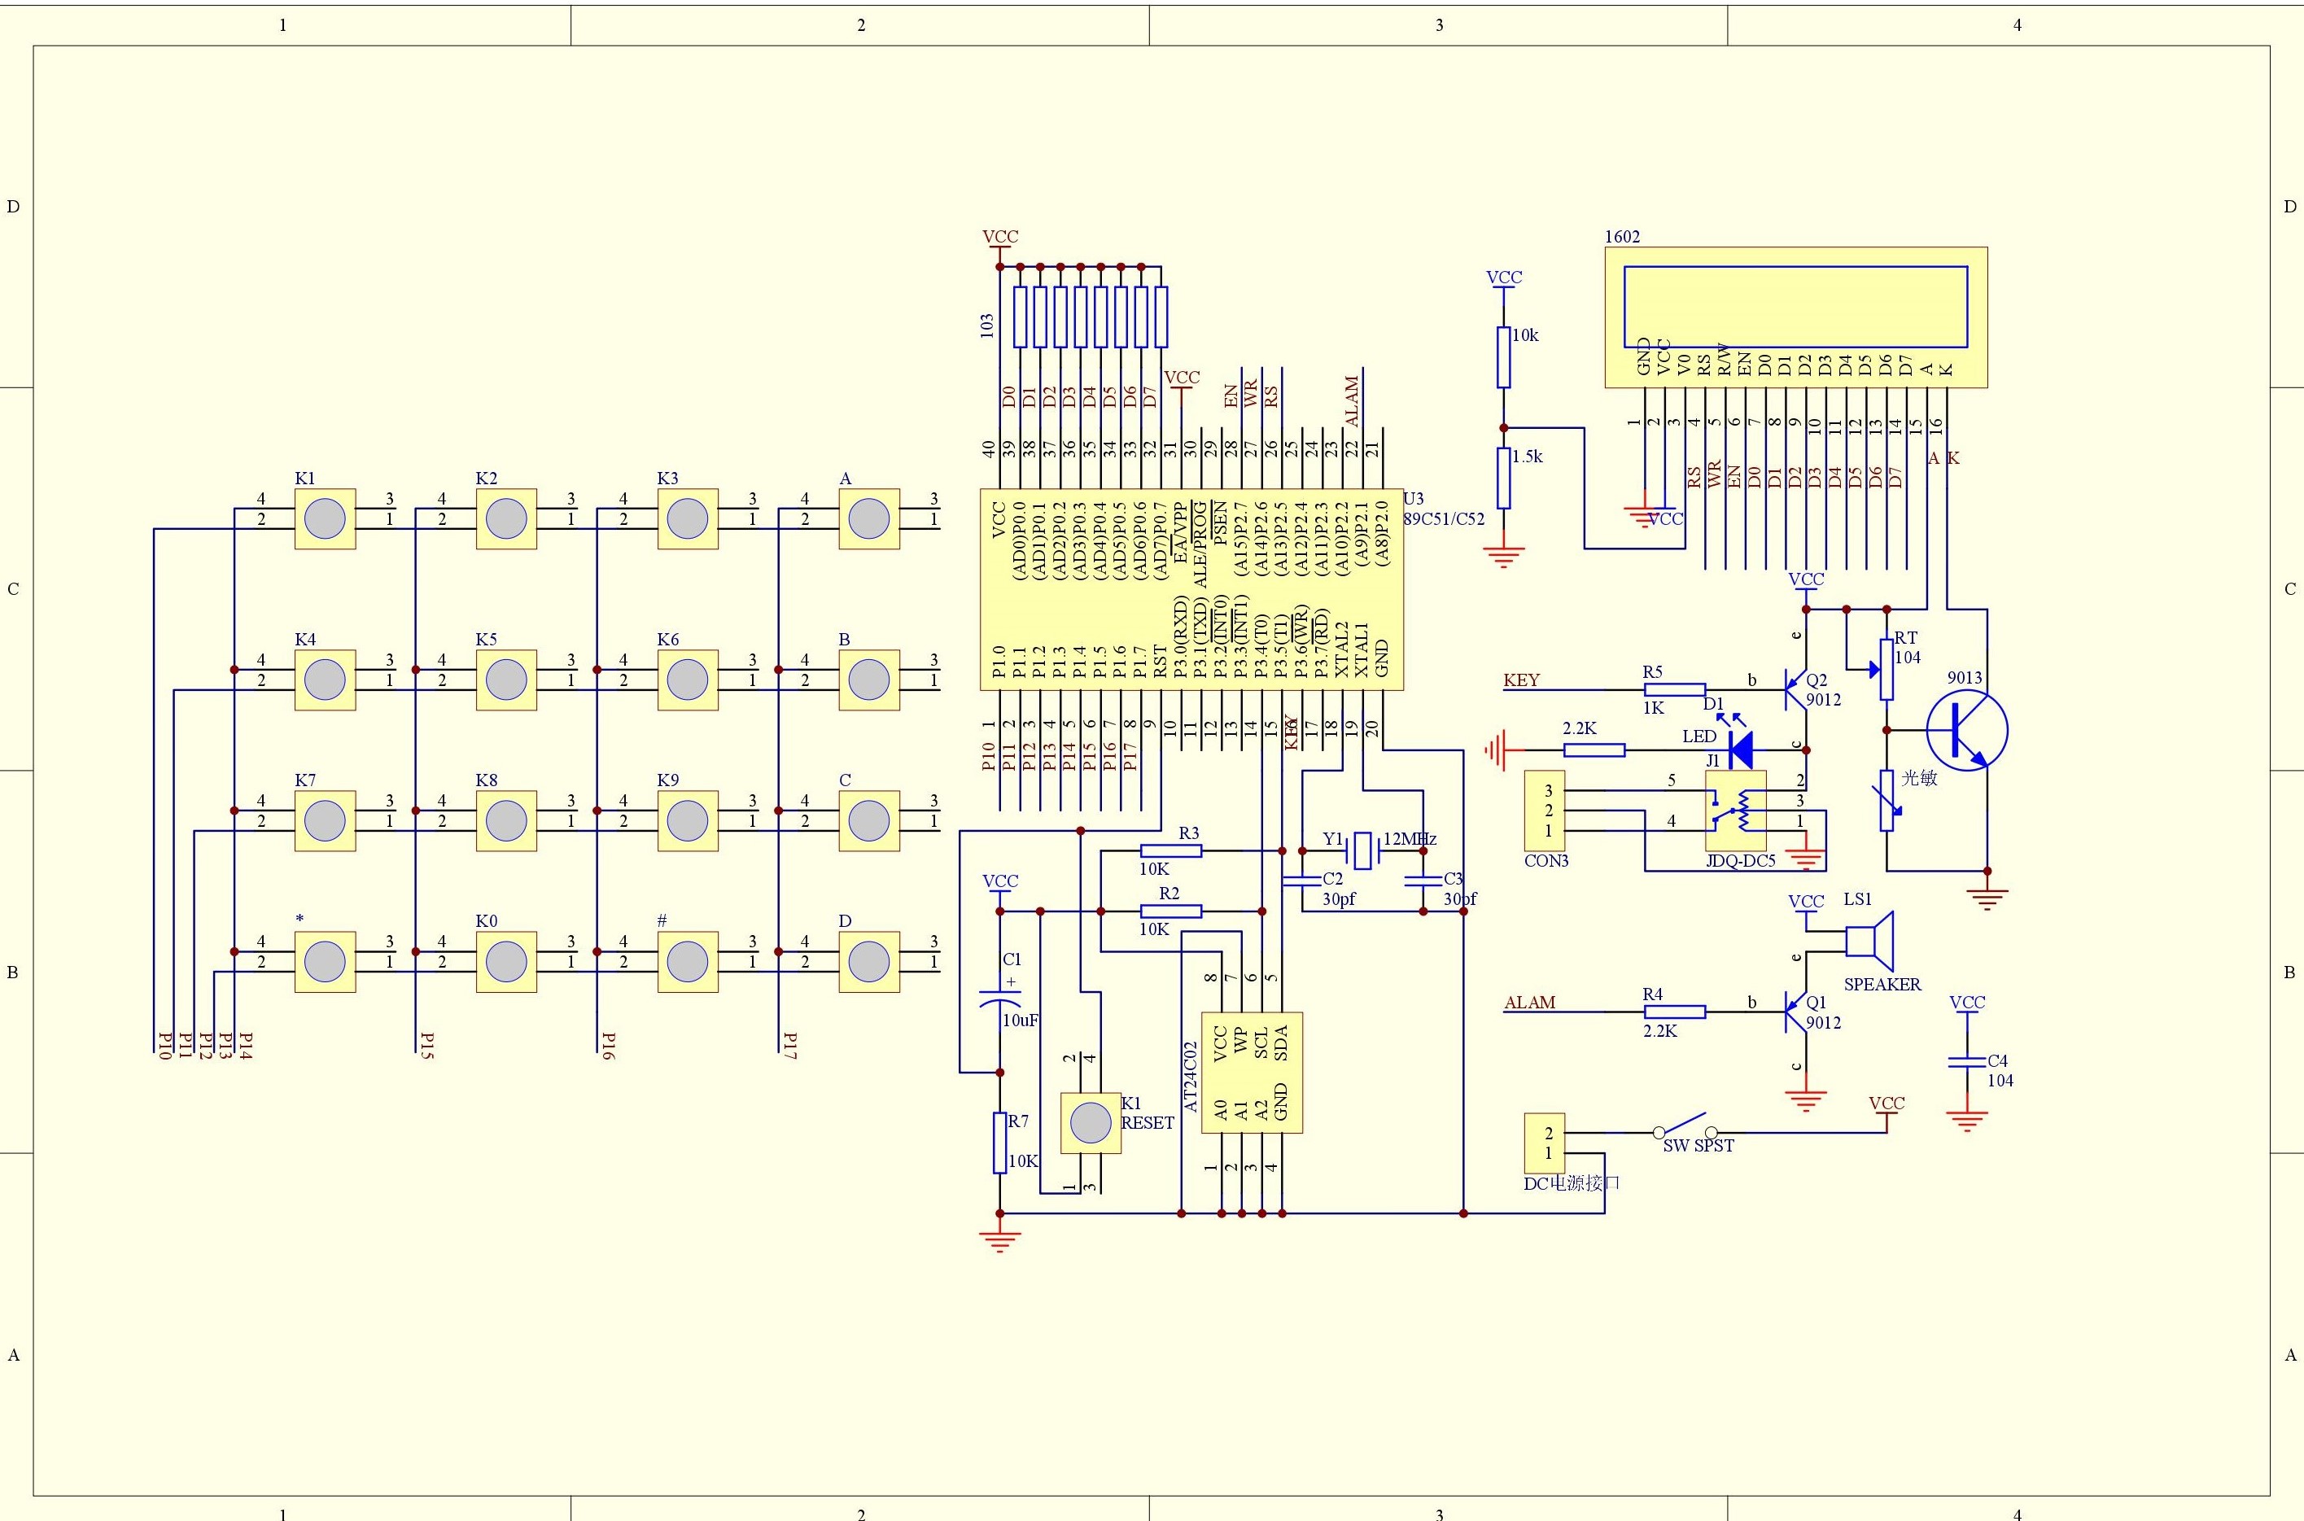Select the K5 keypad button symbol
The image size is (2304, 1521).
coord(505,680)
